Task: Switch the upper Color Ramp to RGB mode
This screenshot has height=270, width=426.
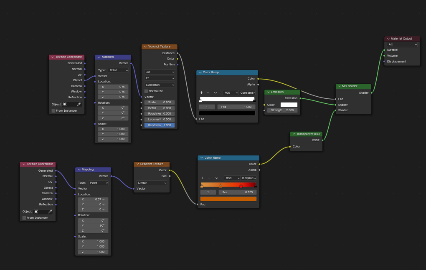Action: click(x=231, y=92)
